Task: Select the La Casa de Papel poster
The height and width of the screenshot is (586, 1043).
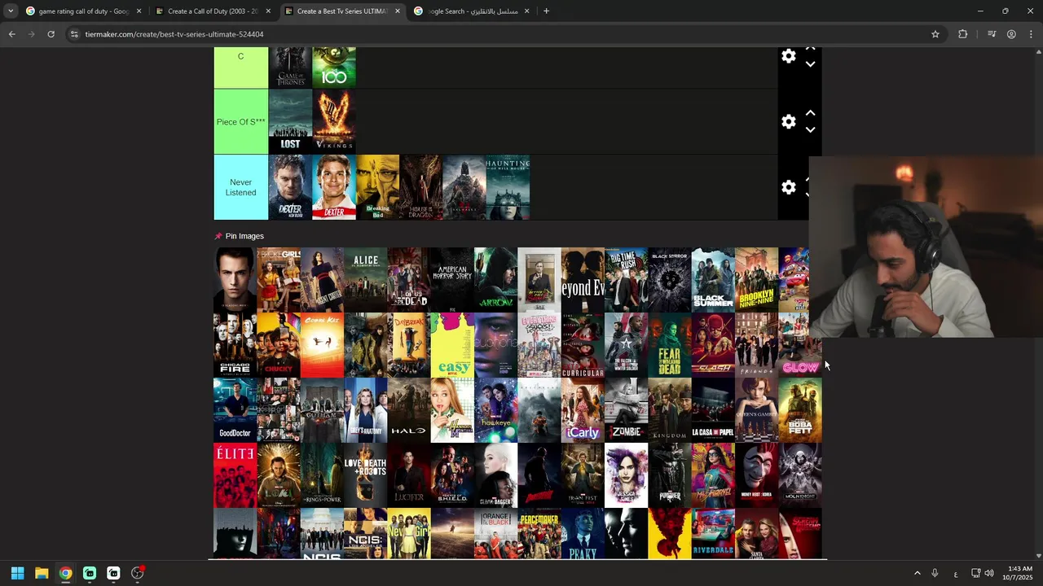Action: [x=713, y=410]
